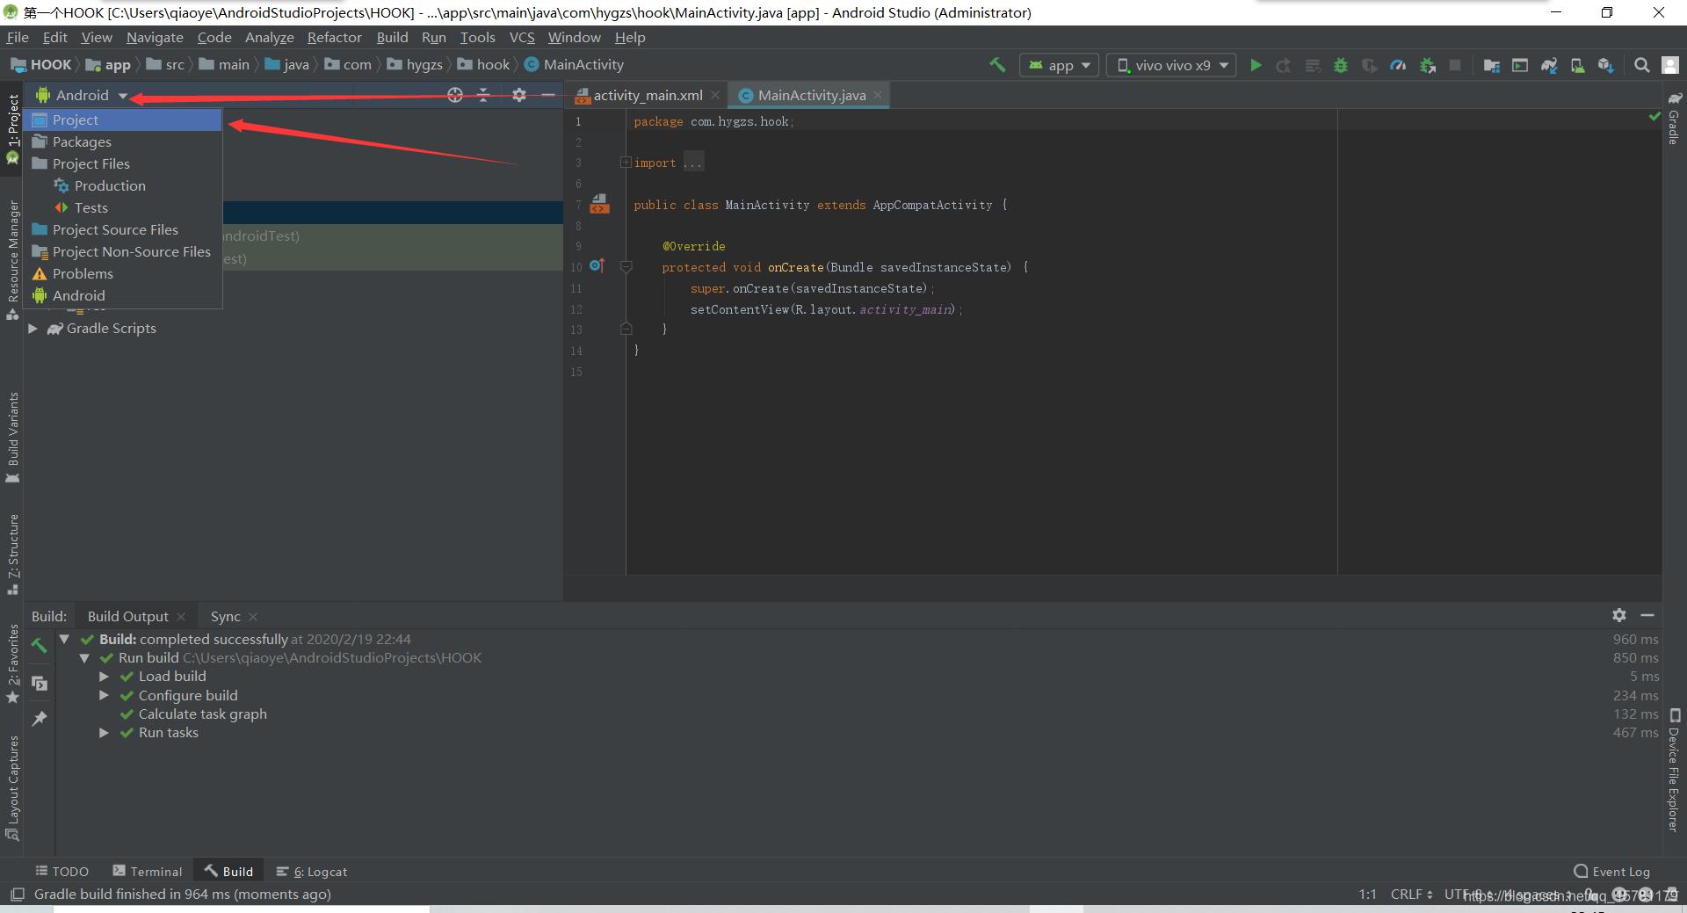Click the Stop square icon

[1455, 65]
